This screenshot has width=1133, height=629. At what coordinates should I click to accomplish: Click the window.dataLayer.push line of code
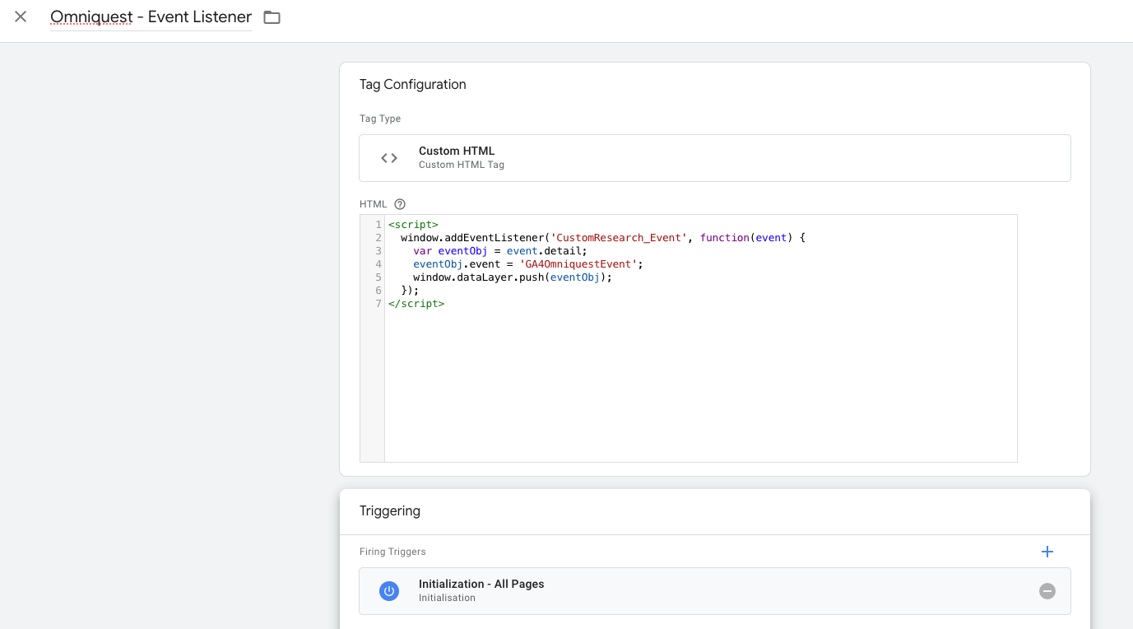point(513,277)
